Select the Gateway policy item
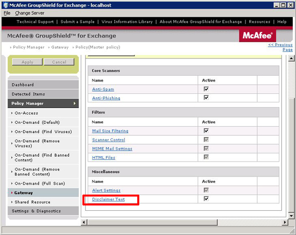 coord(43,193)
